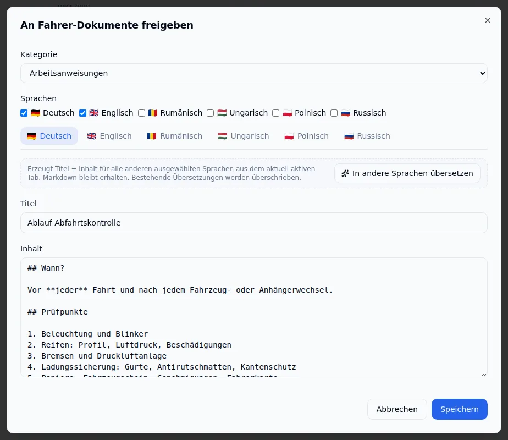508x440 pixels.
Task: Switch to the Englisch tab
Action: click(109, 136)
